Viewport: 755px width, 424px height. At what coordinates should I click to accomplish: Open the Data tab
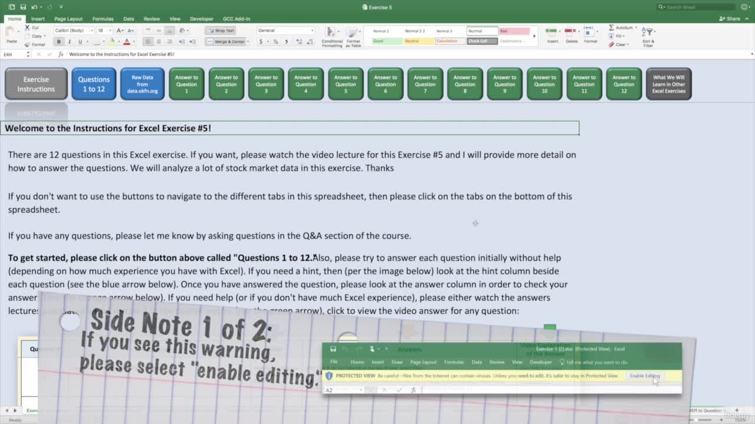(x=129, y=18)
